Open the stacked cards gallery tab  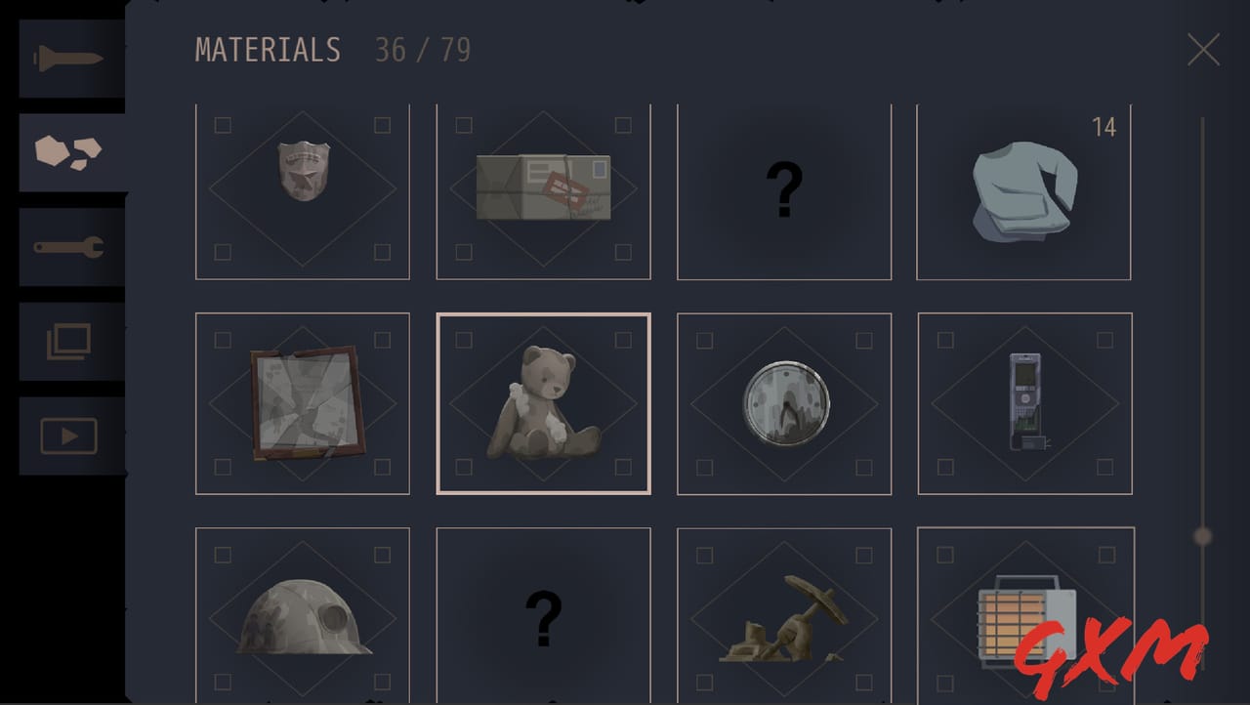(71, 342)
